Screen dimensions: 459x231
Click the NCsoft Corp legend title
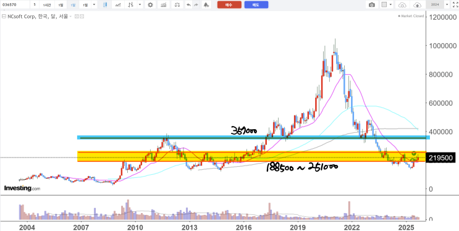pyautogui.click(x=38, y=17)
